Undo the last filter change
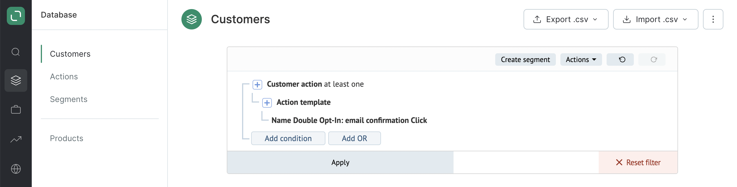The width and height of the screenshot is (737, 187). (620, 59)
